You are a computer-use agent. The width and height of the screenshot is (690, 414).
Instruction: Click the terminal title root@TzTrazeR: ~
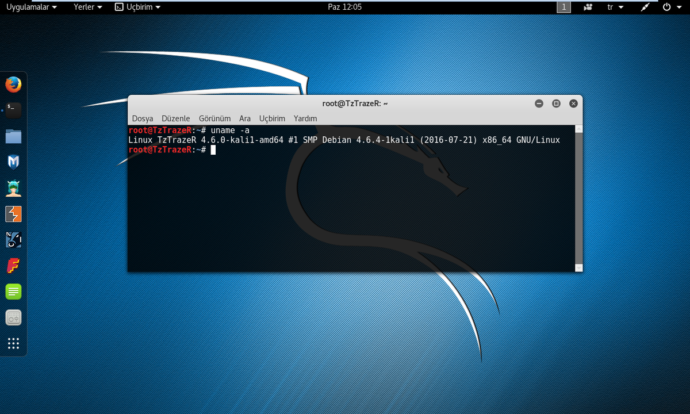tap(355, 103)
